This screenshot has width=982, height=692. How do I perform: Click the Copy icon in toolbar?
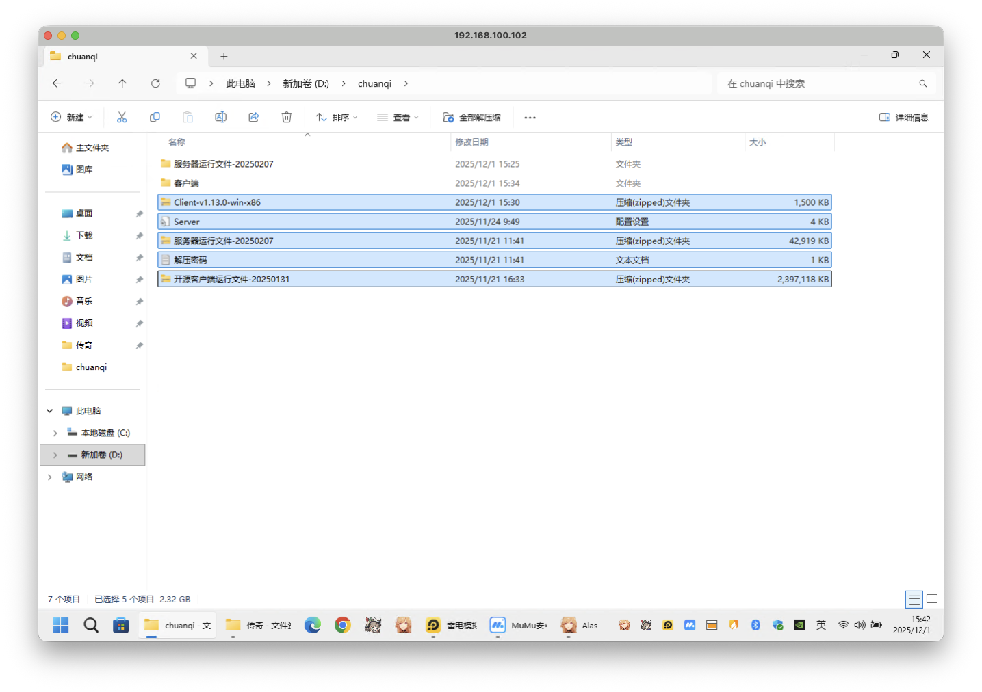(x=155, y=118)
